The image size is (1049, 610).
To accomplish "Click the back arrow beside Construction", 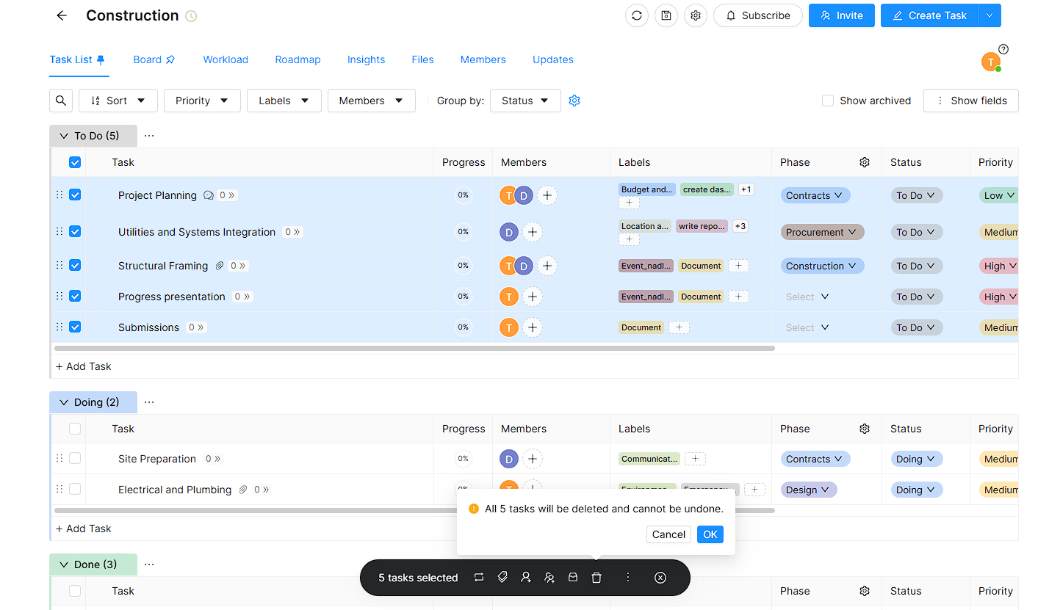I will (x=62, y=15).
